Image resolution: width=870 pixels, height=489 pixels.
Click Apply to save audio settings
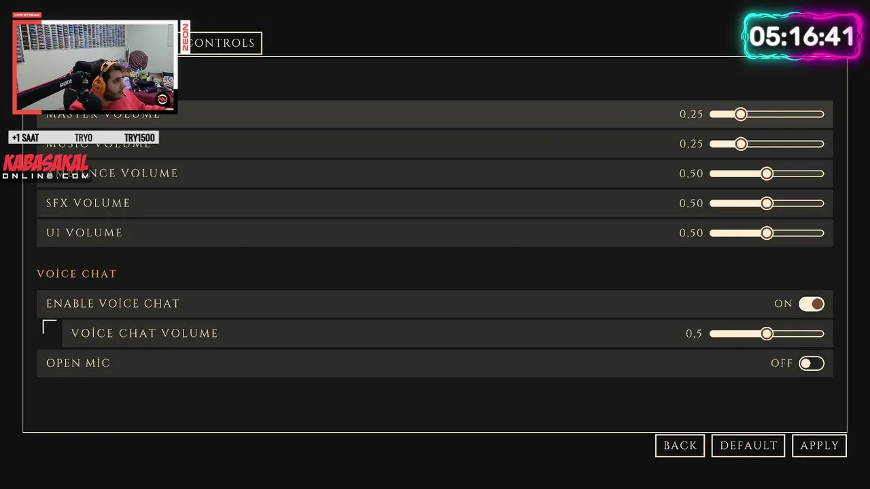click(x=819, y=446)
